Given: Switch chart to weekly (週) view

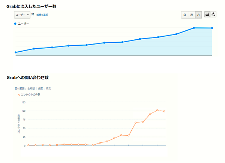Looking at the screenshot, I should tap(191, 15).
